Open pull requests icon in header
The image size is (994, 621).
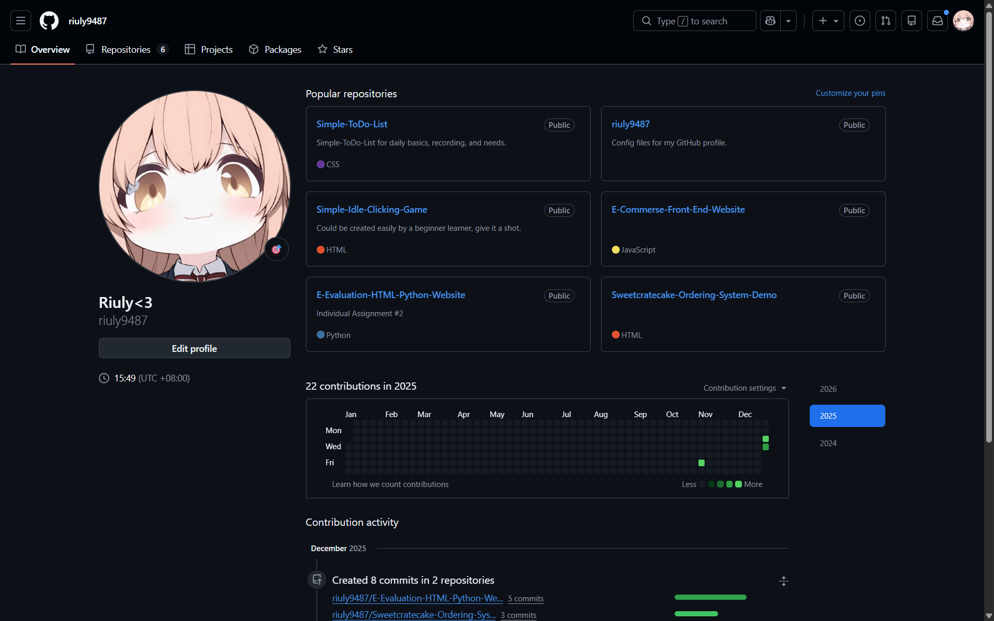[x=885, y=21]
